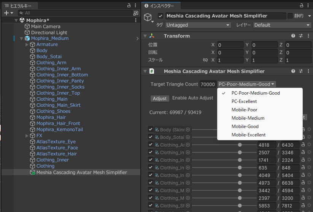This screenshot has width=313, height=212.
Task: Uncheck the checkbox on the 3442 / 4594 row
Action: (x=151, y=190)
